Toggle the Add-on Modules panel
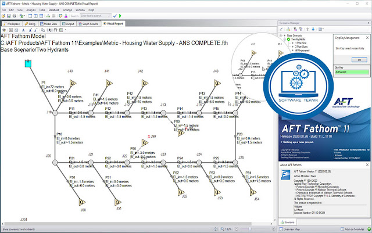The height and width of the screenshot is (233, 372). point(352,229)
